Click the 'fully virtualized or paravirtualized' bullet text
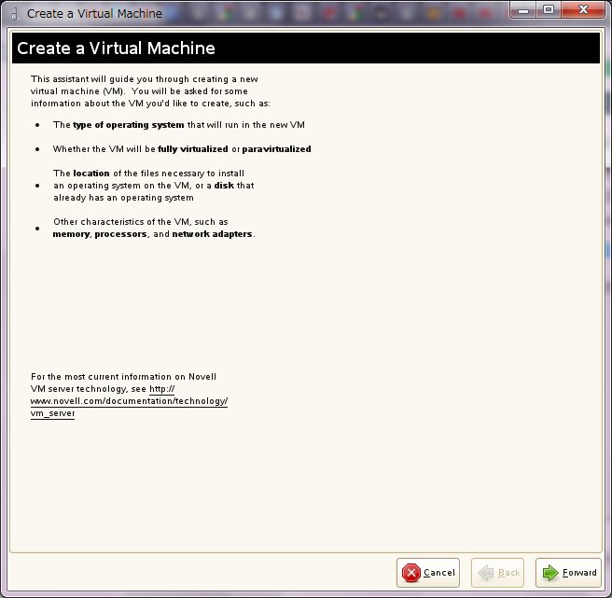This screenshot has height=598, width=612. coord(182,149)
